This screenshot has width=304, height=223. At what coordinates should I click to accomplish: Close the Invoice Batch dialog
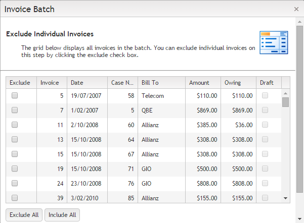coord(296,9)
